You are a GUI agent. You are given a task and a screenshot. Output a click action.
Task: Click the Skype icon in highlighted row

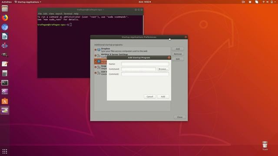tap(99, 62)
